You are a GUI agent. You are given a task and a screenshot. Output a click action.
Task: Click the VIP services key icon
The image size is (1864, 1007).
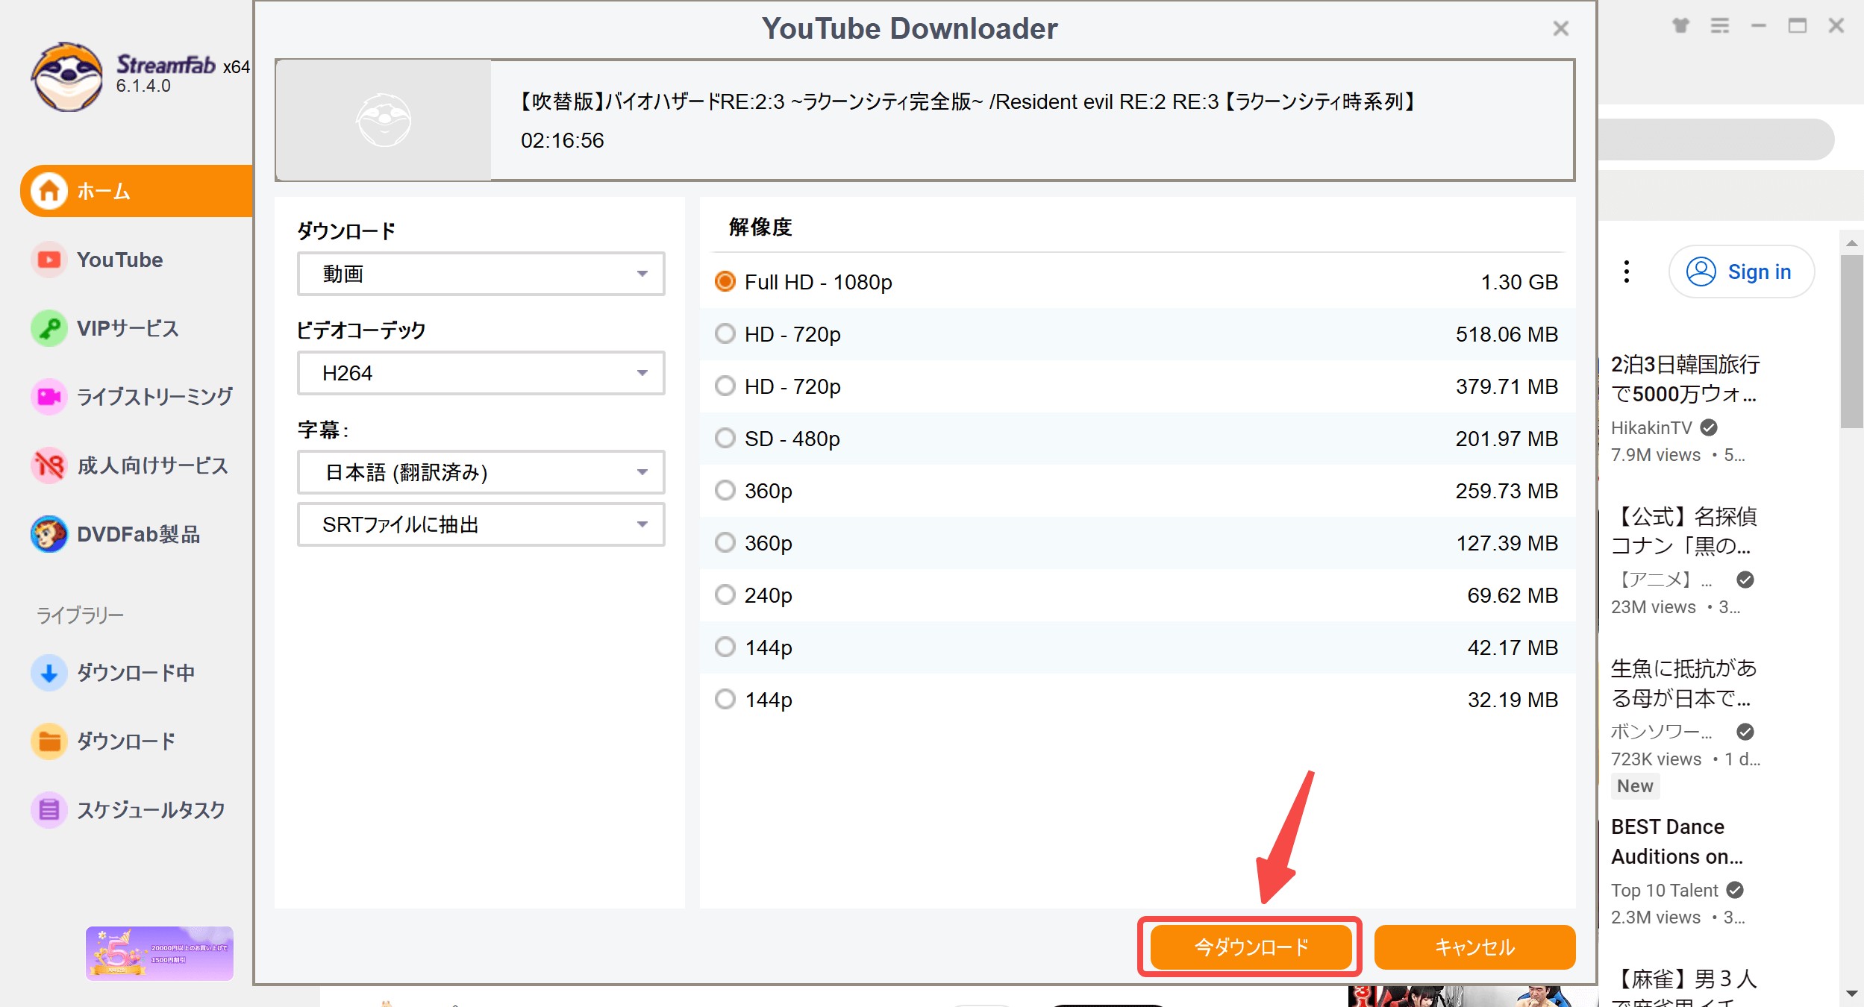[x=49, y=328]
